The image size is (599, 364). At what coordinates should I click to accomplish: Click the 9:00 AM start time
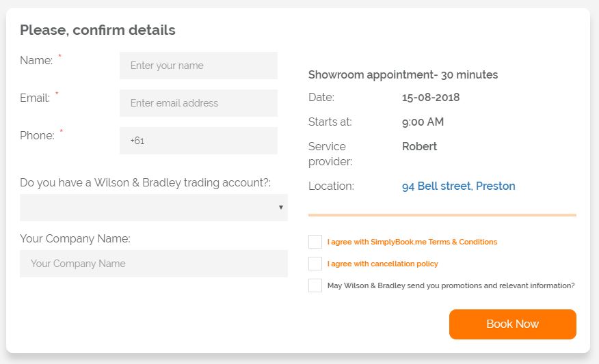point(423,122)
